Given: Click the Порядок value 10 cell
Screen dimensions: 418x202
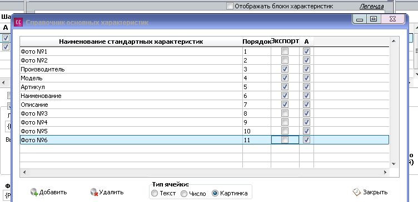Looking at the screenshot, I should (257, 131).
